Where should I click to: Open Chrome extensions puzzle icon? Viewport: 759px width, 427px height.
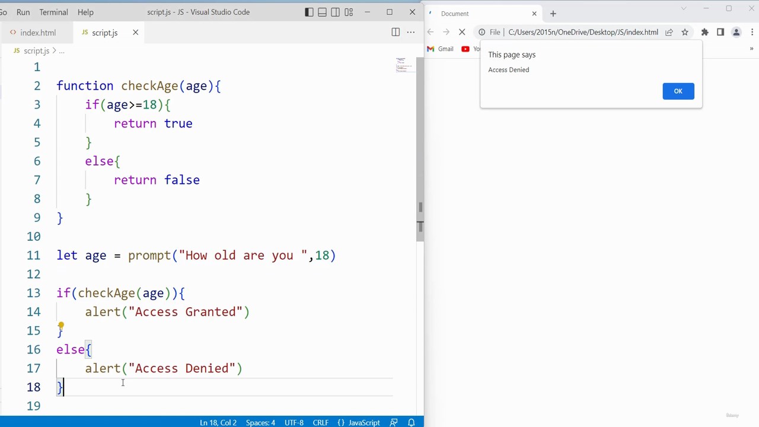704,32
